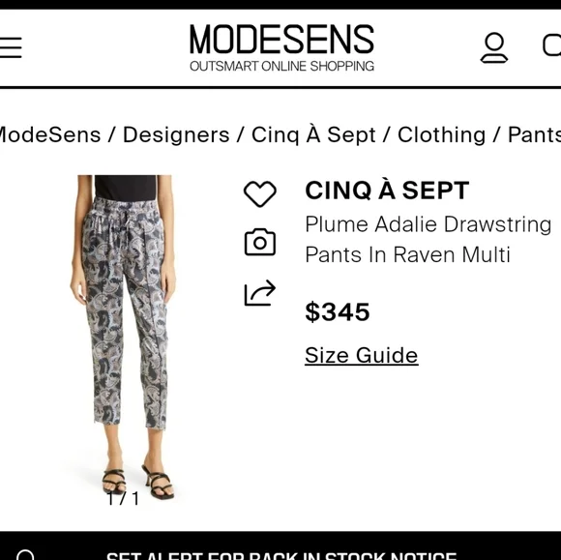The height and width of the screenshot is (560, 561).
Task: Select Designers in the breadcrumb
Action: pyautogui.click(x=176, y=134)
